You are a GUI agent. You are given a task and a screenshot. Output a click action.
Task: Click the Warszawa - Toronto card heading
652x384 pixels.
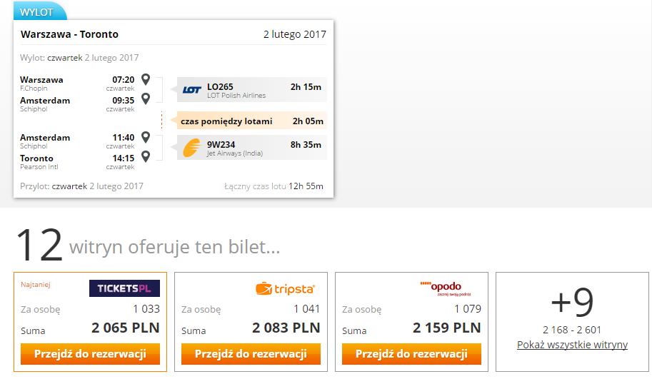(69, 34)
